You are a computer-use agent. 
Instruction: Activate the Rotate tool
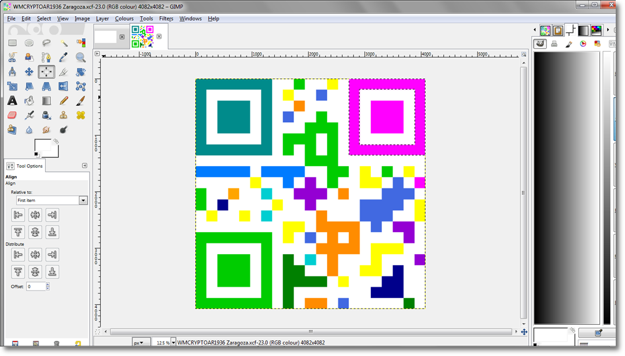(80, 72)
